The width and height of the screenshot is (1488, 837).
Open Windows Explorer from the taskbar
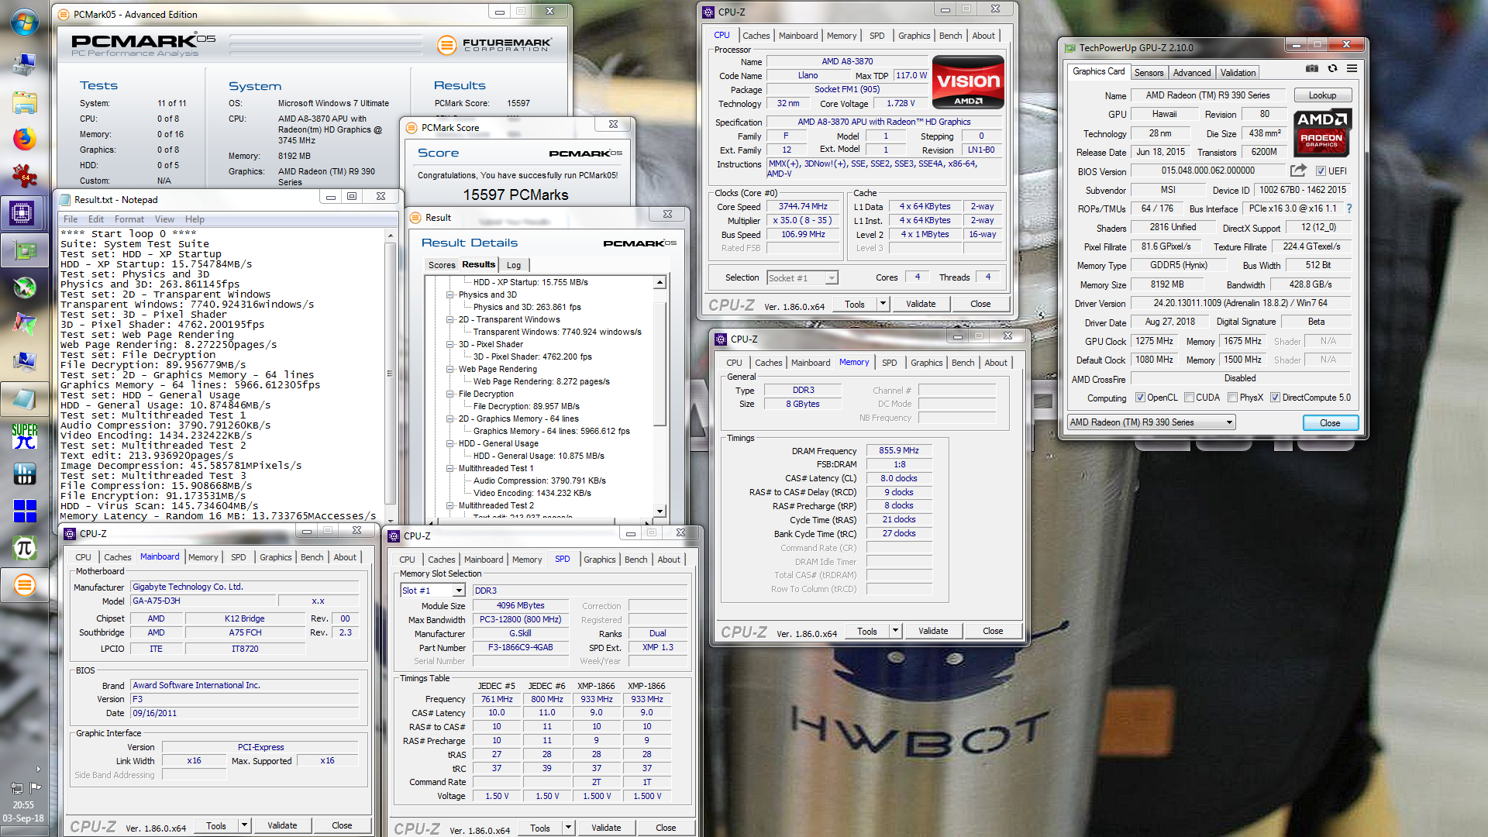[25, 102]
